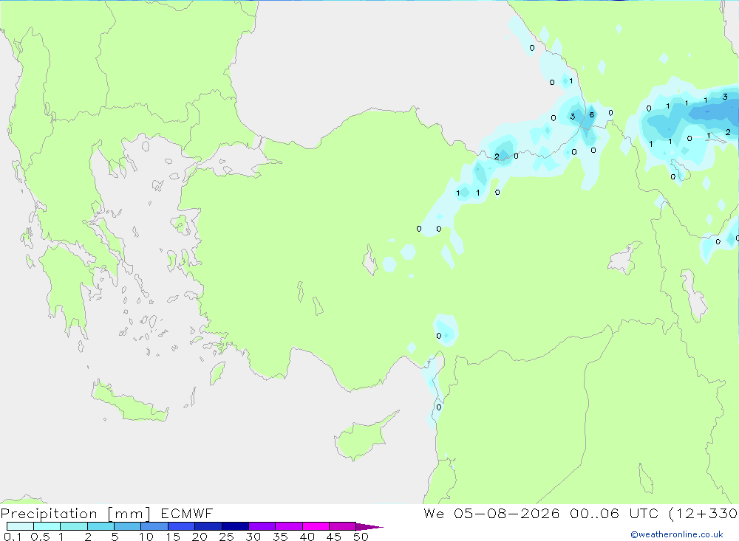739x541 pixels.
Task: Click the 40–45 mm magenta legend swatch
Action: pyautogui.click(x=316, y=526)
